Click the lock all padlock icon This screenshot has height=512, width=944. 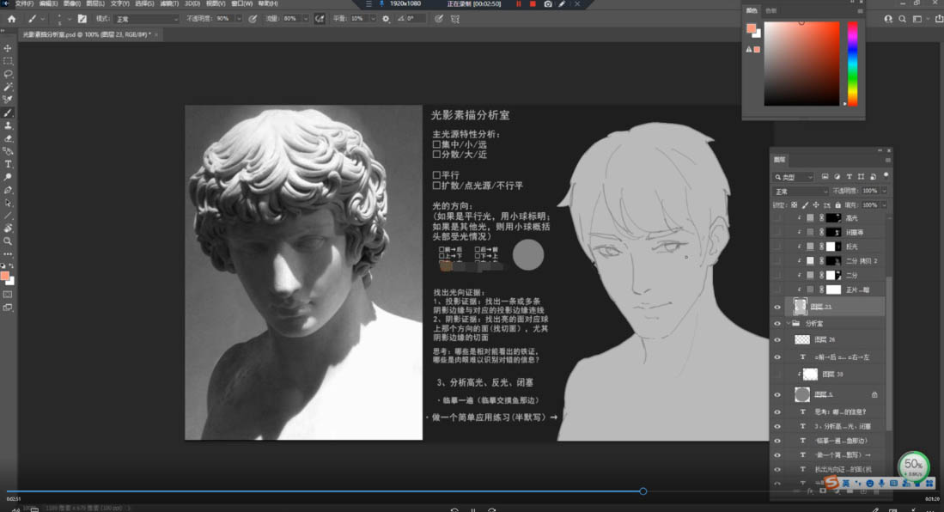[x=837, y=204]
